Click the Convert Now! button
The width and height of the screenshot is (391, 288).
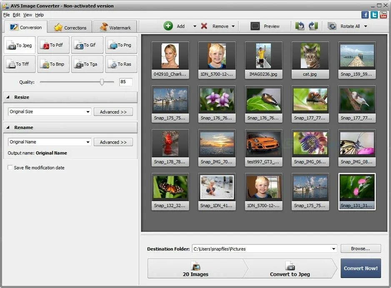[x=361, y=268]
